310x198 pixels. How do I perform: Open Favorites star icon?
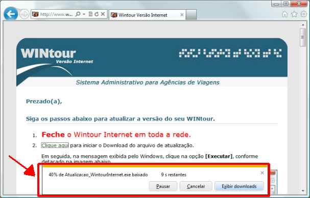(x=294, y=14)
